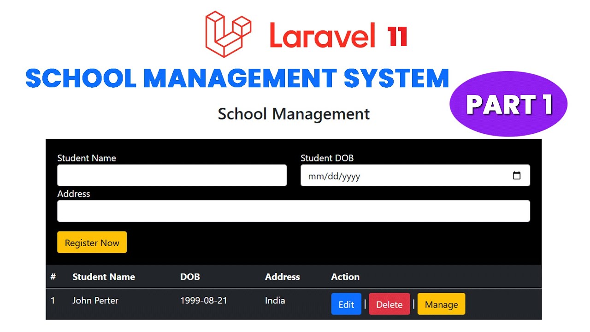Click the Address column header
Screen dimensions: 590x332
(x=283, y=277)
